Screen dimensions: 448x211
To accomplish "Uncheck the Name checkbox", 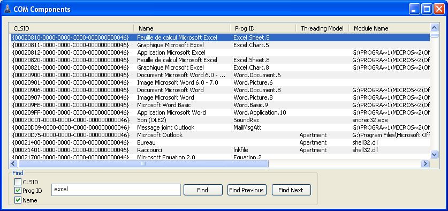I will click(18, 200).
